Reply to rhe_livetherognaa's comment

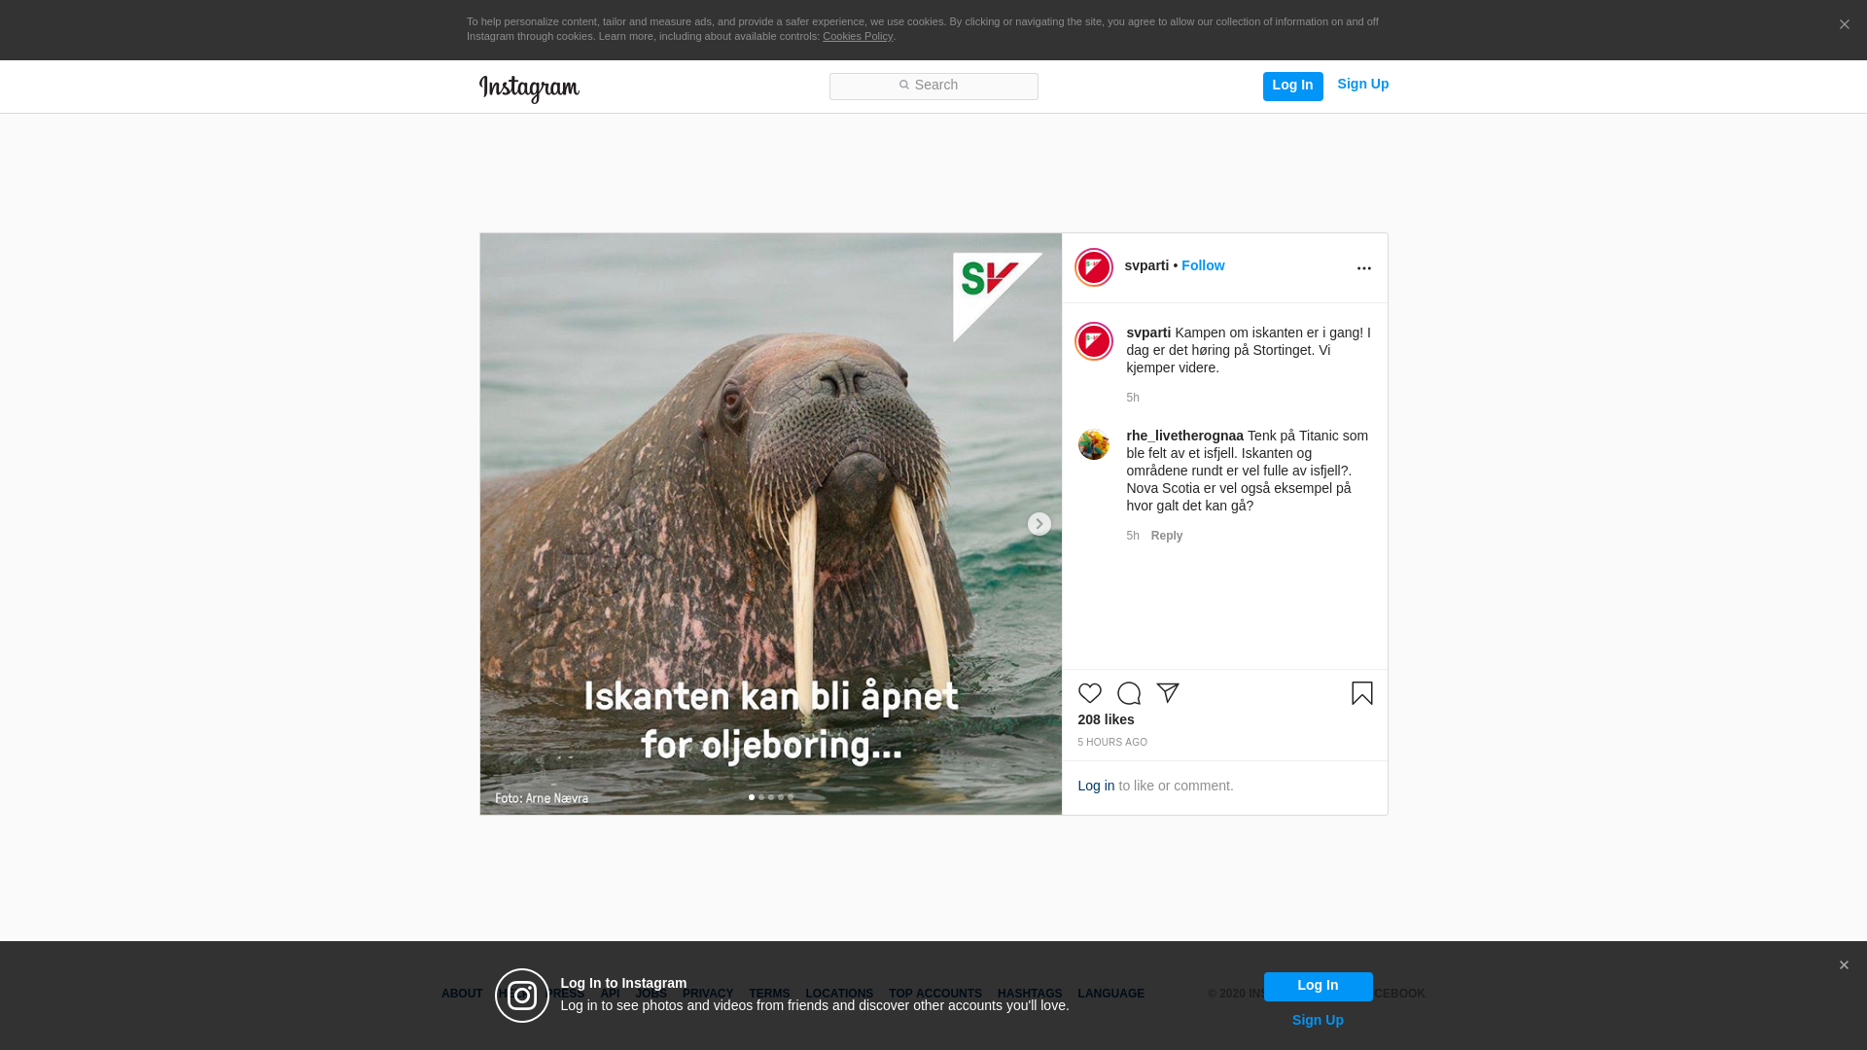[x=1167, y=536]
